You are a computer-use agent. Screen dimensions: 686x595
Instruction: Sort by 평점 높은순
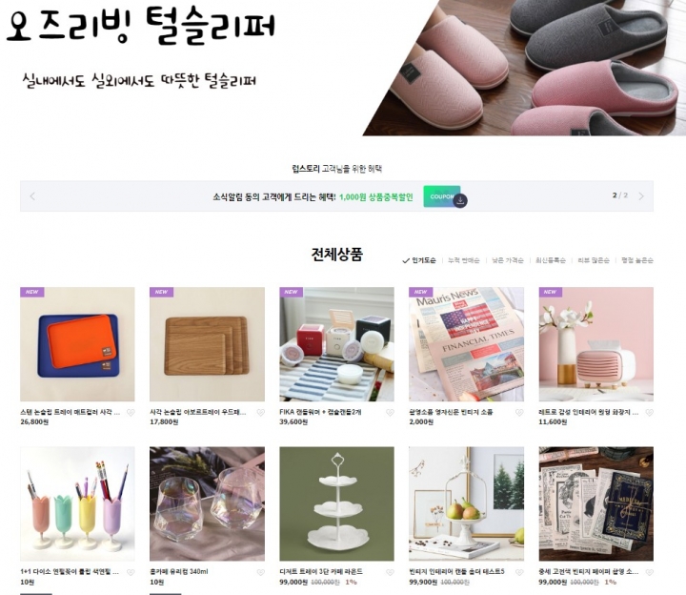[637, 260]
